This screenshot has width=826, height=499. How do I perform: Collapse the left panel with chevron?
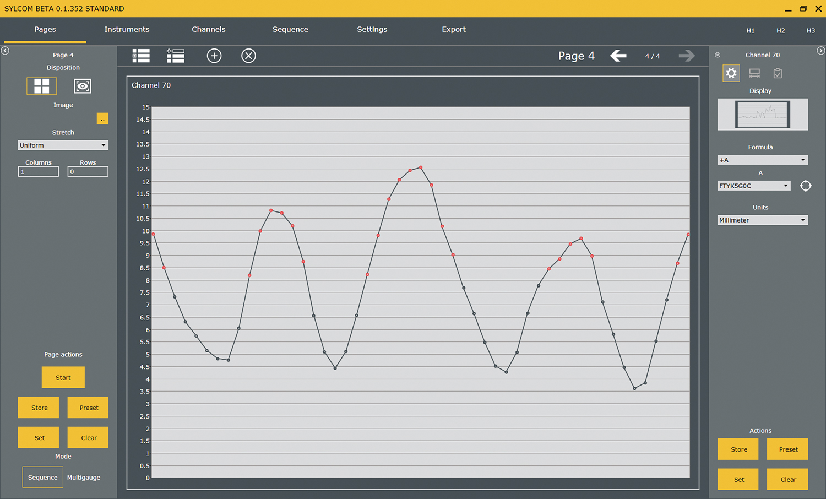pyautogui.click(x=5, y=51)
